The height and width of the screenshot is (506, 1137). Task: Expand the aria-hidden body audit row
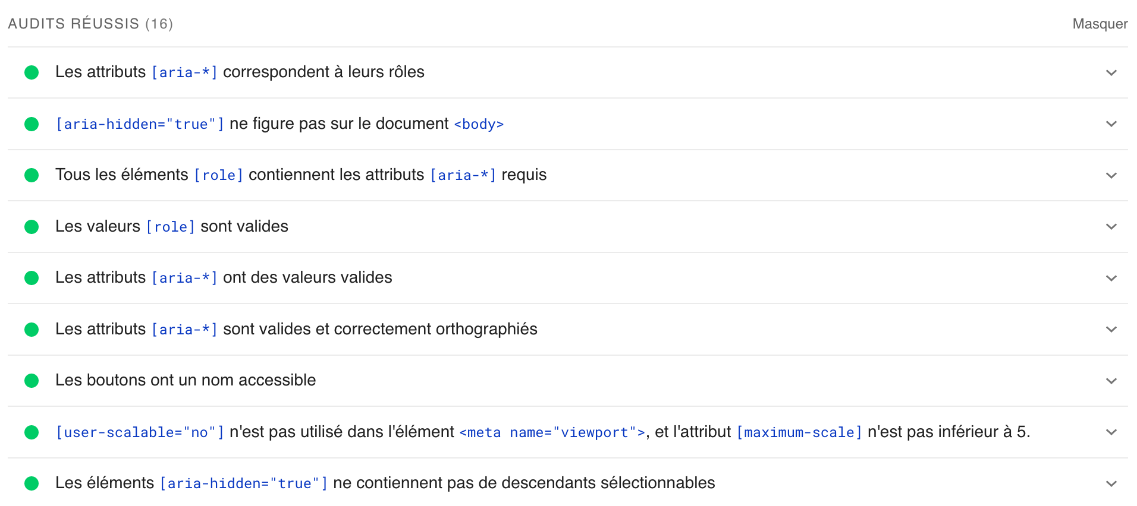click(x=1111, y=124)
